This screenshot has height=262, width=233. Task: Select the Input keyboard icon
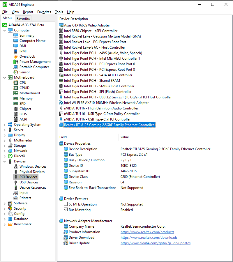[x=16, y=193]
